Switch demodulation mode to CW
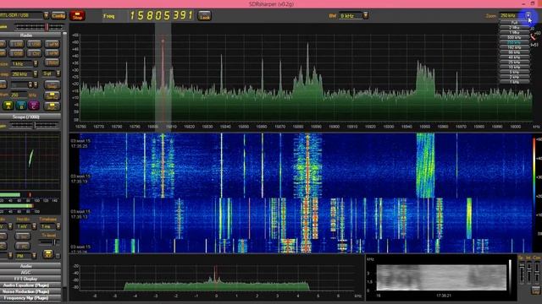This screenshot has height=304, width=542. click(x=34, y=53)
